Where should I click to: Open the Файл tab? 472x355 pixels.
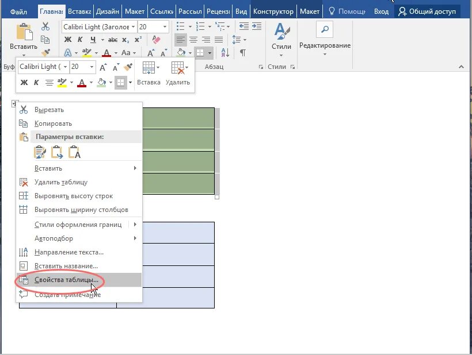tap(18, 11)
